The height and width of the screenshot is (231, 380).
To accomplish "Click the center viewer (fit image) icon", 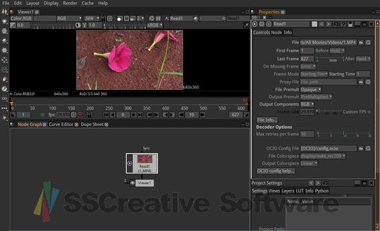I will [110, 18].
